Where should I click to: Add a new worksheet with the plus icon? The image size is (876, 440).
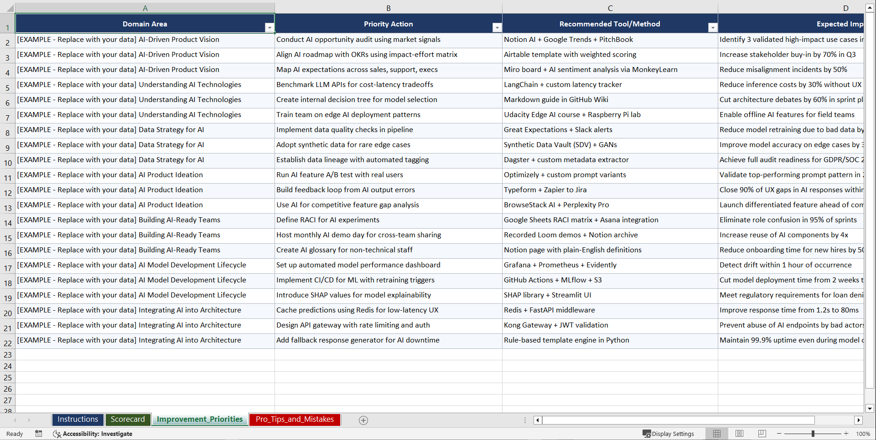click(363, 420)
